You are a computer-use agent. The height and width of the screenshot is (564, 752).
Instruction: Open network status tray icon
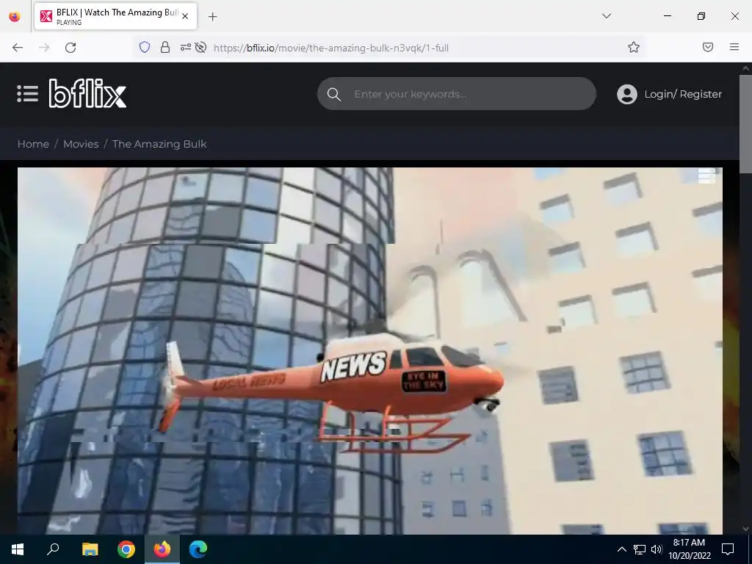(x=640, y=549)
